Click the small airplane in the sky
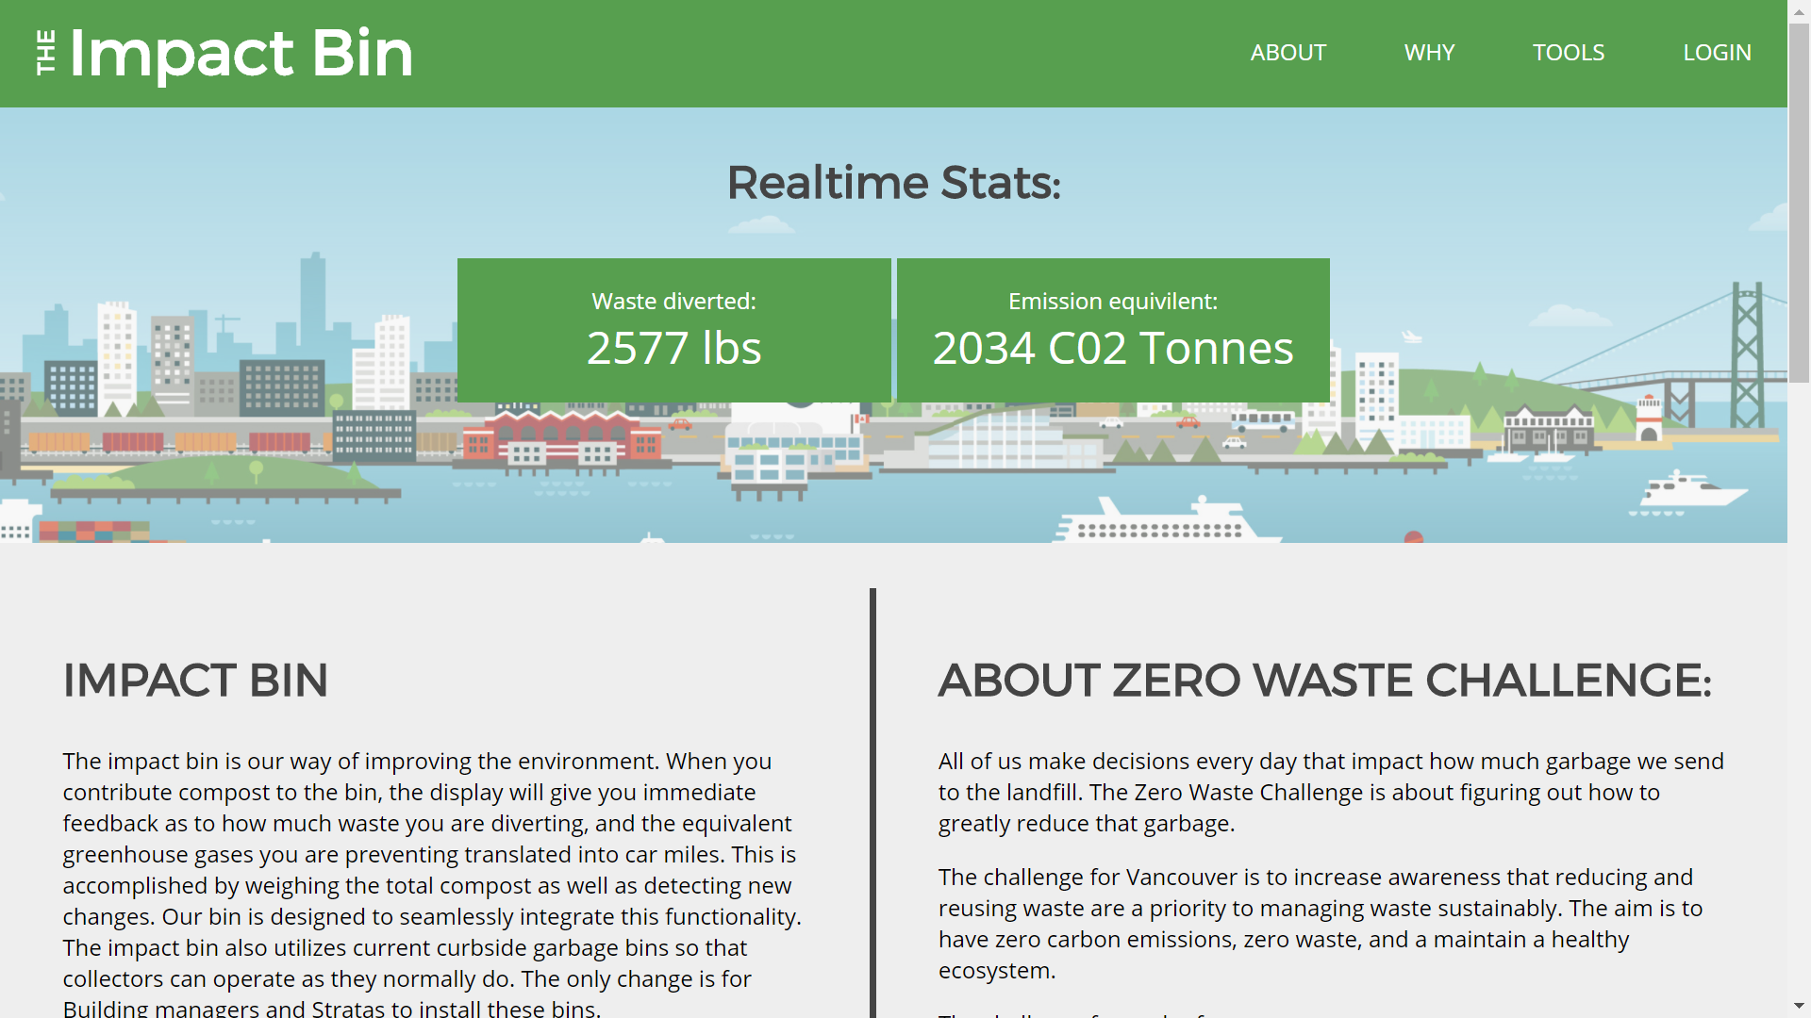The image size is (1811, 1018). (1411, 337)
